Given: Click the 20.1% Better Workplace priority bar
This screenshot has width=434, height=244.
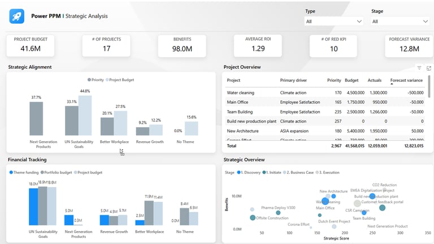Looking at the screenshot, I should (107, 127).
